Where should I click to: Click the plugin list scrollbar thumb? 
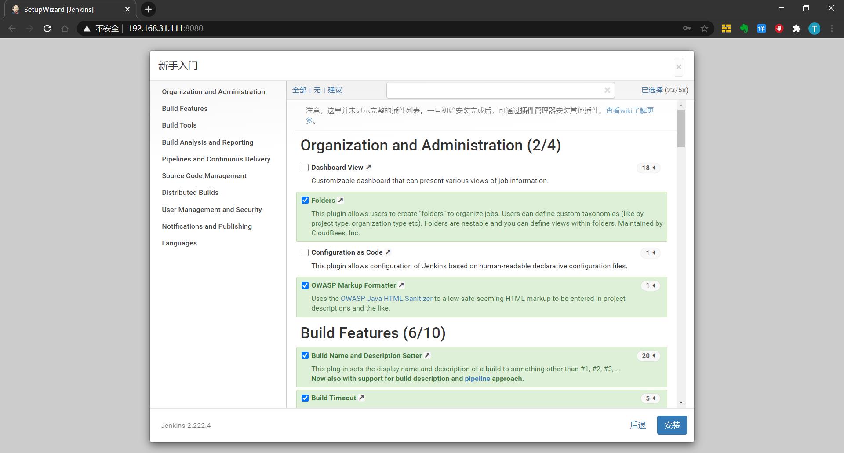(x=681, y=128)
